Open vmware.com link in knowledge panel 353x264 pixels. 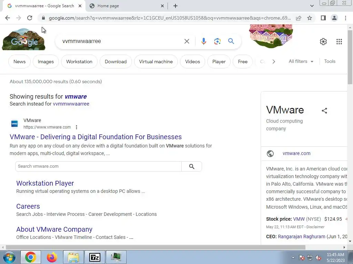[296, 154]
